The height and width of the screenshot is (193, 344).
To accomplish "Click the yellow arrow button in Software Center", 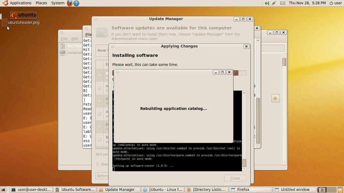I will pos(275,98).
